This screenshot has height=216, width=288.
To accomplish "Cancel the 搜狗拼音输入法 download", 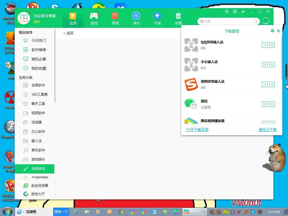I will click(x=272, y=84).
